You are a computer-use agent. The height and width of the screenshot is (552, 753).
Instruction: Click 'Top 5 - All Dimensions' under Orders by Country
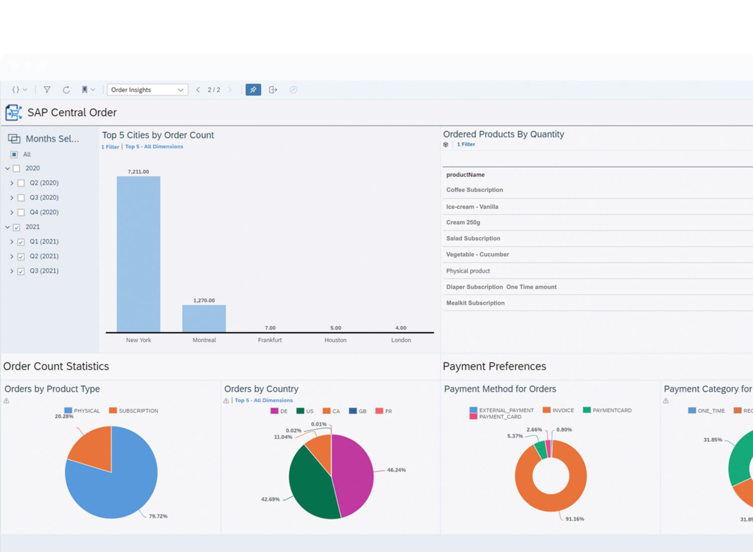coord(264,400)
